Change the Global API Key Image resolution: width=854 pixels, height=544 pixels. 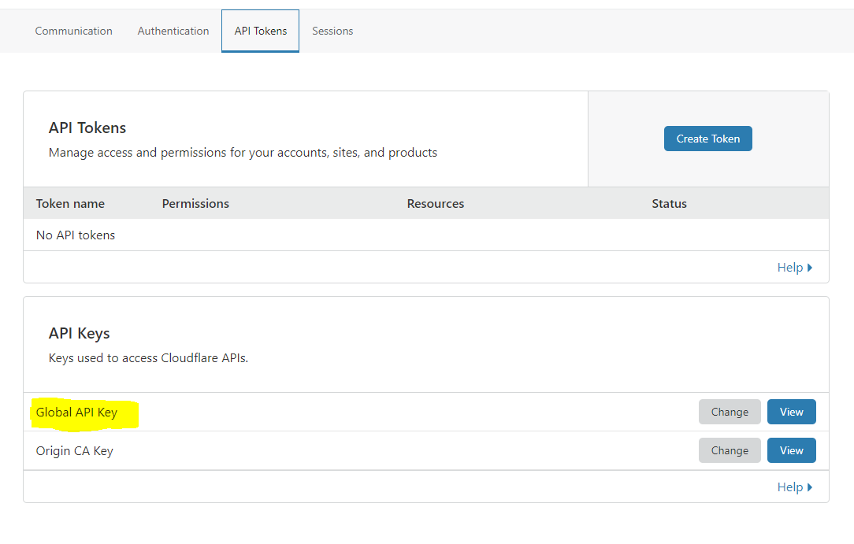click(x=730, y=412)
